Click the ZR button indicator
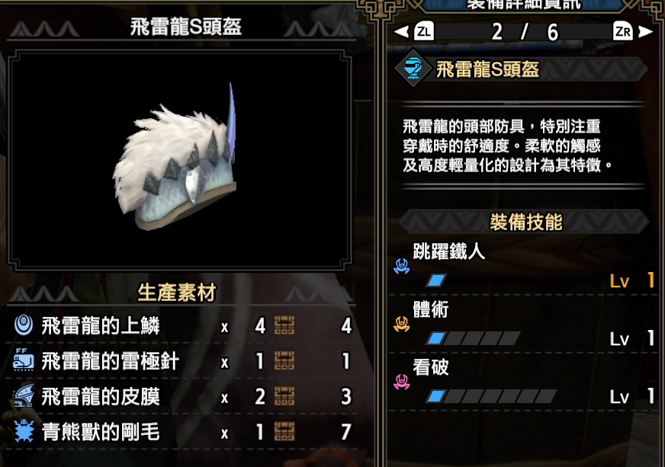The image size is (665, 467). 622,31
